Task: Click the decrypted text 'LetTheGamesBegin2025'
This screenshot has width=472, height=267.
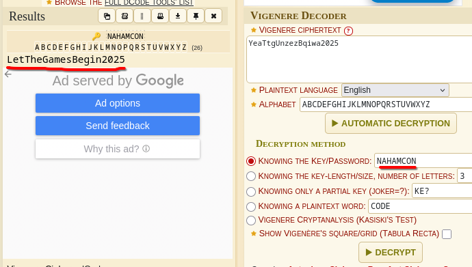Action: tap(66, 59)
